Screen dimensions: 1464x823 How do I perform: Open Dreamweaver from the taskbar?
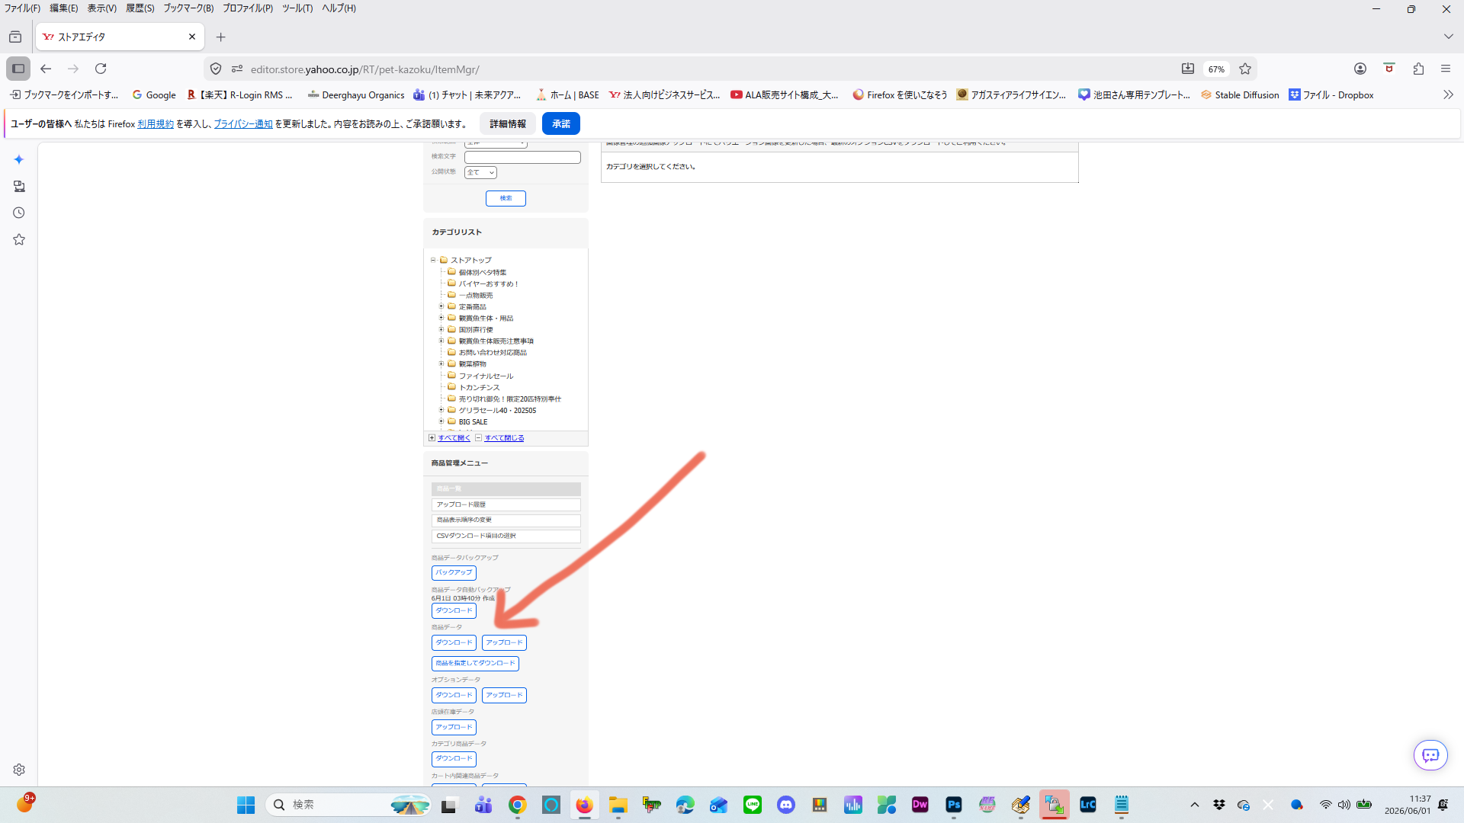coord(920,805)
